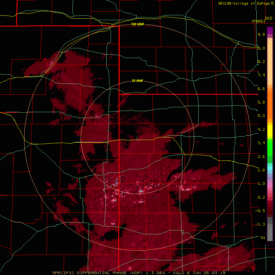Click the 7.4 scale value
275x275 pixels.
point(261,75)
